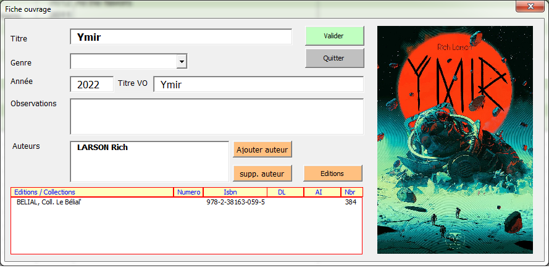Click the Quitter button
Viewport: 549px width, 268px height.
coord(334,58)
